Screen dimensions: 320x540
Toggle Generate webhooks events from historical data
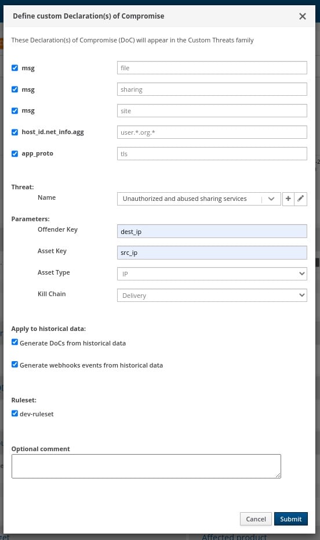click(14, 365)
